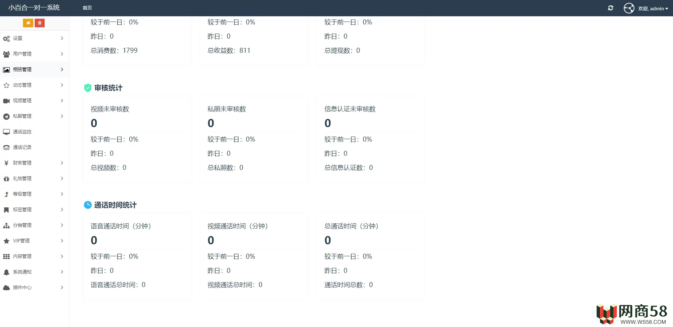Click the 小百合一对一系统 title link
The height and width of the screenshot is (327, 673).
[x=34, y=8]
